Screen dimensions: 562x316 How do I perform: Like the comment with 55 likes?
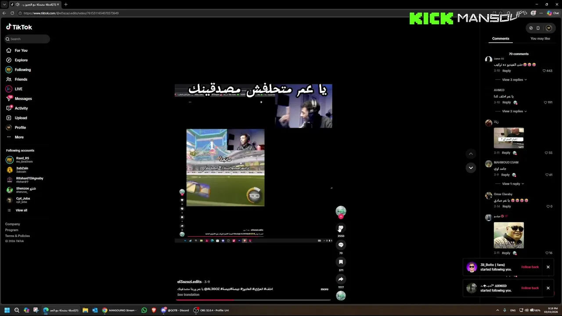547,153
